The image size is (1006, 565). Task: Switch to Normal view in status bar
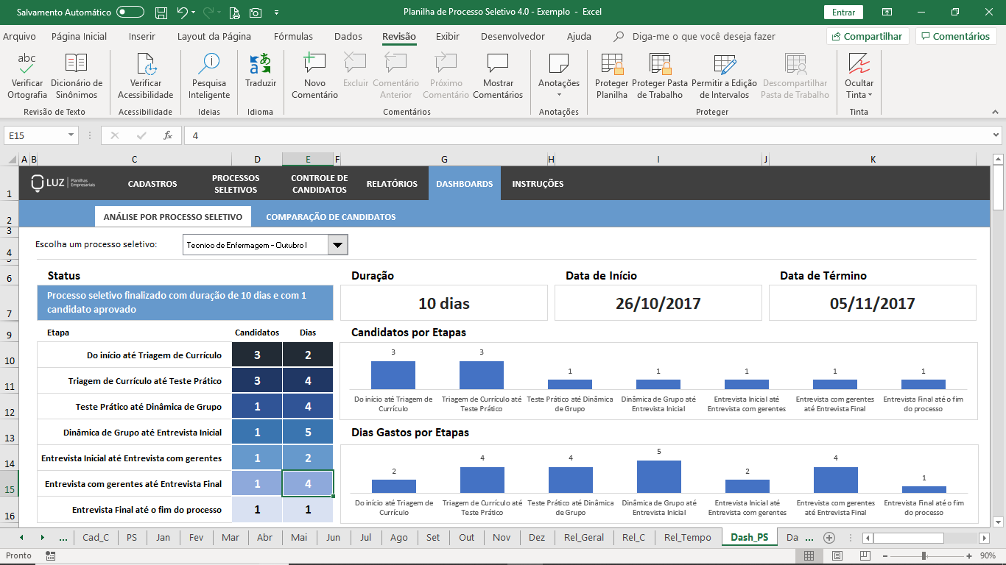809,556
